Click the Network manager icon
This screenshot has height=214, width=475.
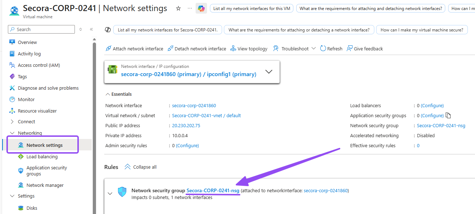click(21, 185)
